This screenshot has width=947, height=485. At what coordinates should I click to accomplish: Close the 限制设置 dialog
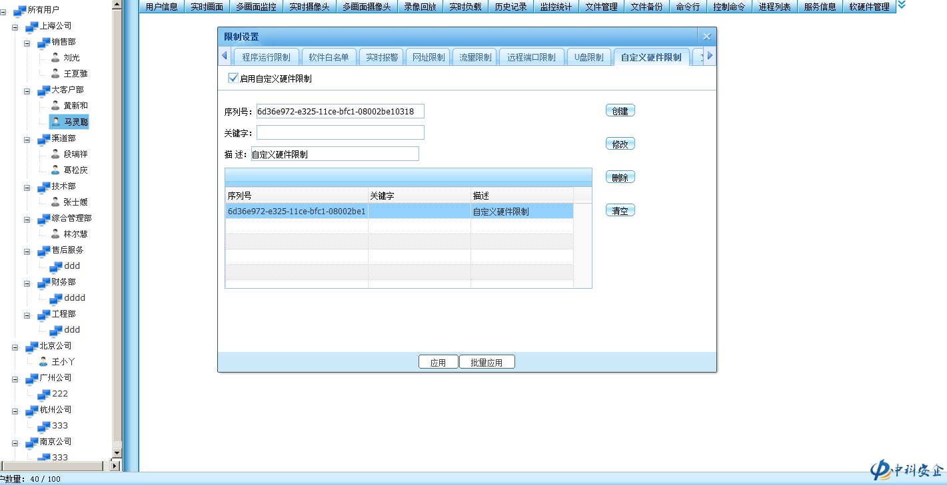pos(706,37)
